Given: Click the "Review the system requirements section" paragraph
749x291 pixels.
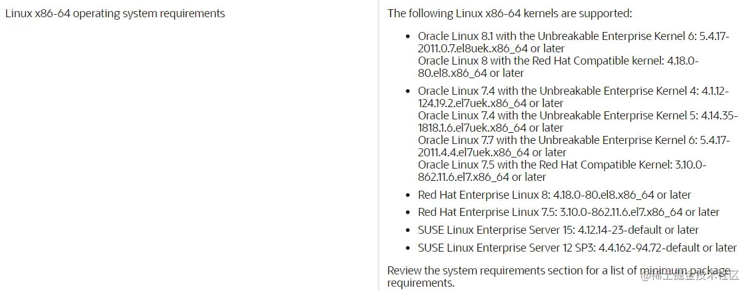Looking at the screenshot, I should coord(558,271).
